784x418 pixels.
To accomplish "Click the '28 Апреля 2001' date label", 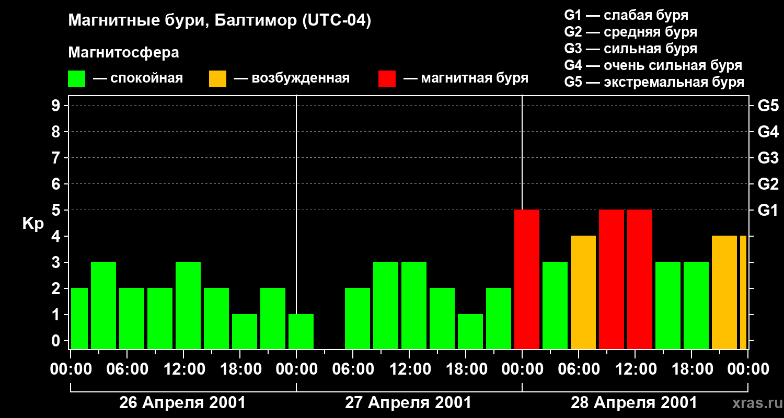I will (x=634, y=403).
